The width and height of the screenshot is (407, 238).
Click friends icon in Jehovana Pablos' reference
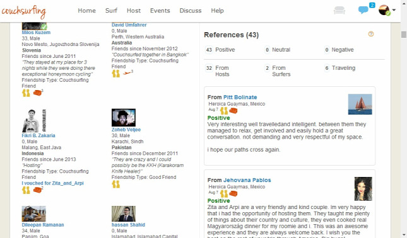[x=224, y=194]
